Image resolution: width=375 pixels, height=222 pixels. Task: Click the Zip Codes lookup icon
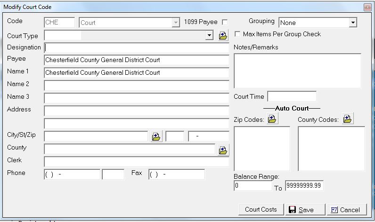pos(272,119)
